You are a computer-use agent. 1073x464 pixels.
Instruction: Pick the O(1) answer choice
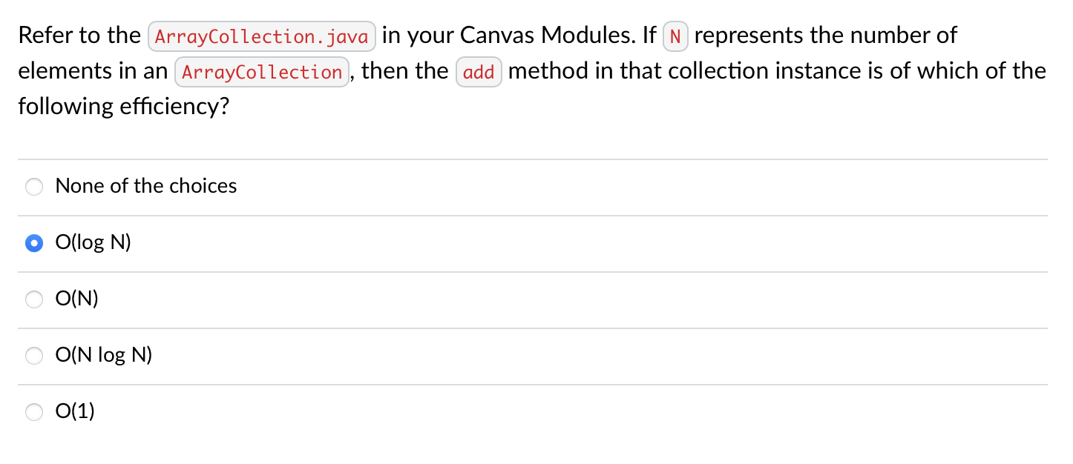click(34, 412)
